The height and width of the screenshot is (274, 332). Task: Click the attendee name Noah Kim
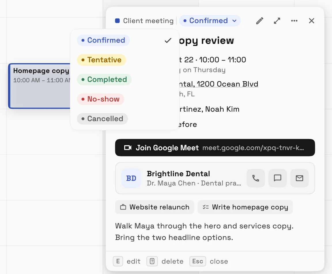pyautogui.click(x=222, y=109)
